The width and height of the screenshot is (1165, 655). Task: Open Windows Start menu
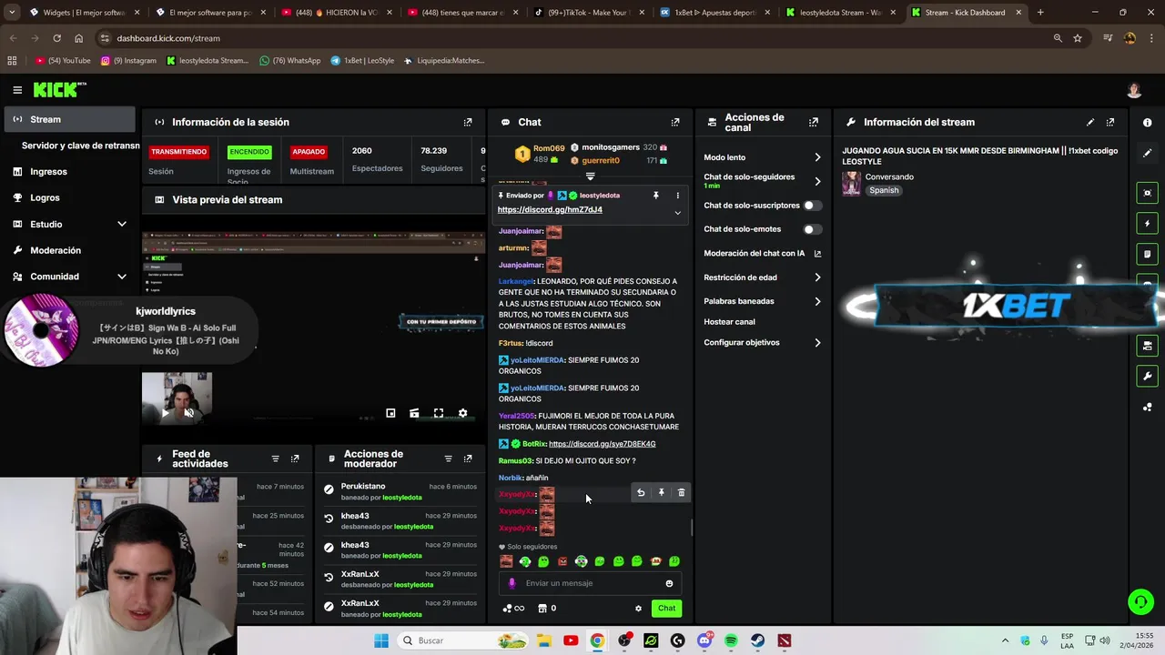coord(381,640)
